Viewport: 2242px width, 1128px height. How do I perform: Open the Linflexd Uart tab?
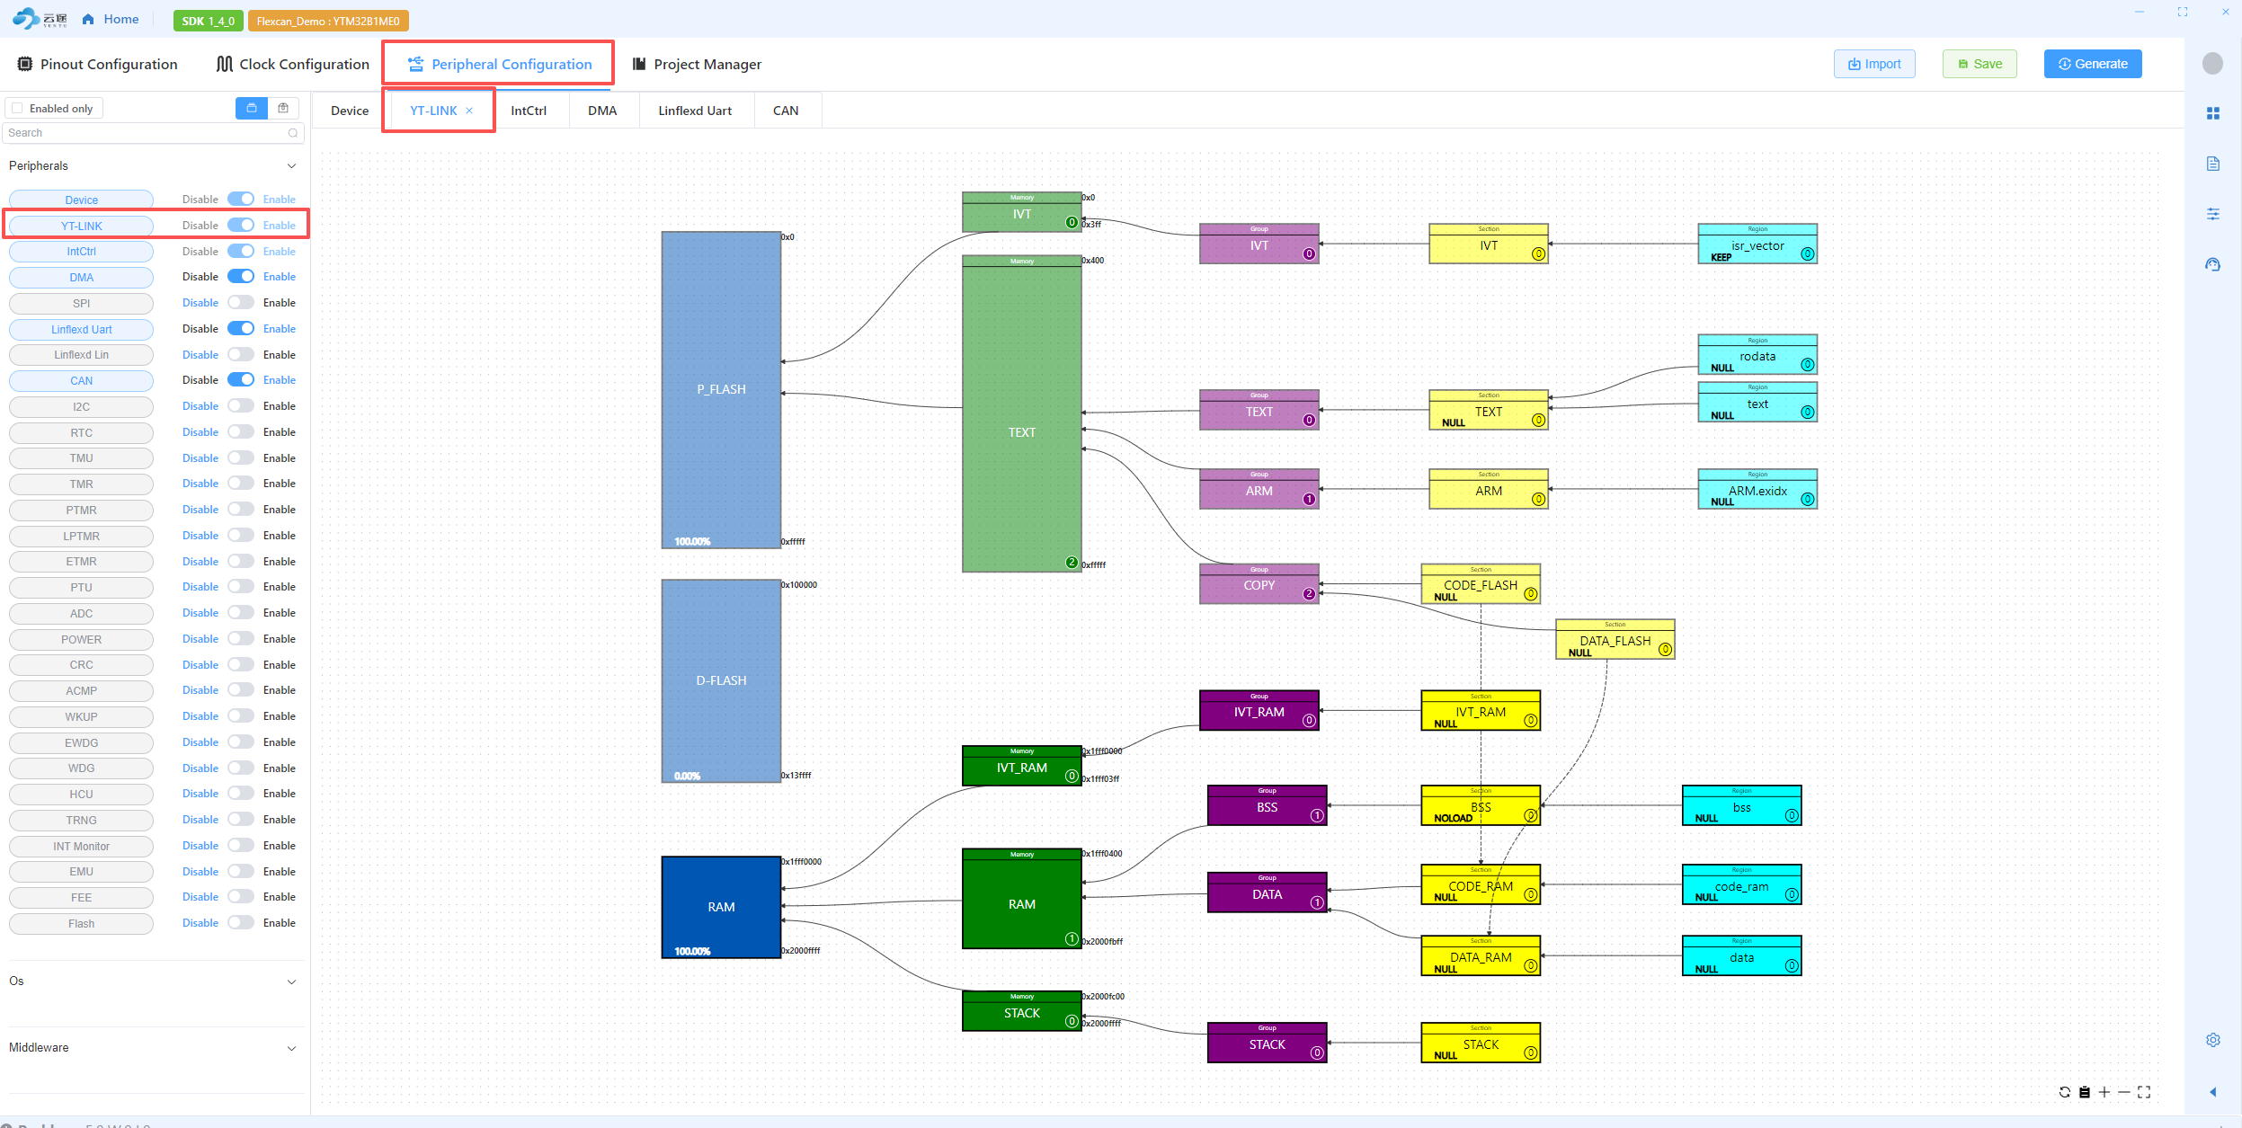tap(695, 111)
